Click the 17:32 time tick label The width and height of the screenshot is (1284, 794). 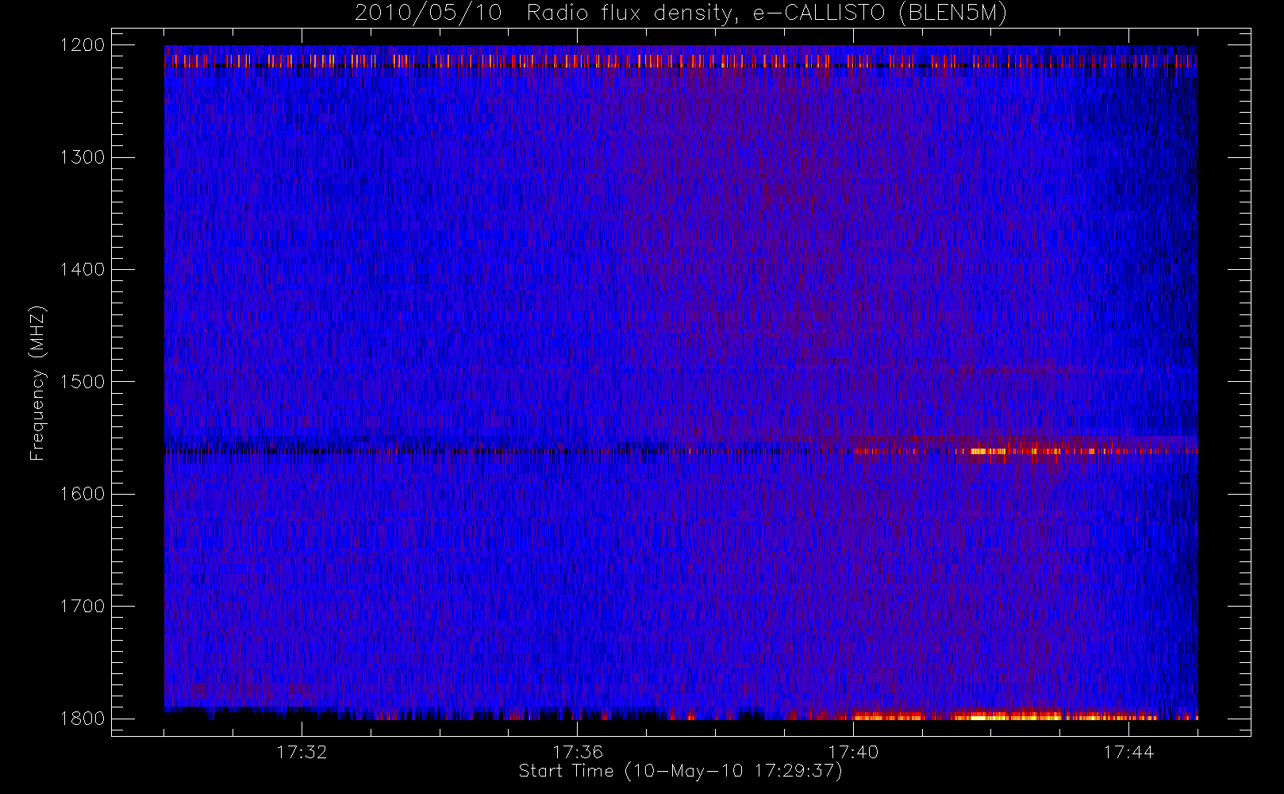click(x=302, y=752)
